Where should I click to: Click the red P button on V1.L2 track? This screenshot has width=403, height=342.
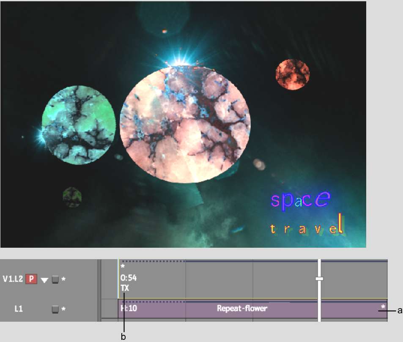(32, 279)
